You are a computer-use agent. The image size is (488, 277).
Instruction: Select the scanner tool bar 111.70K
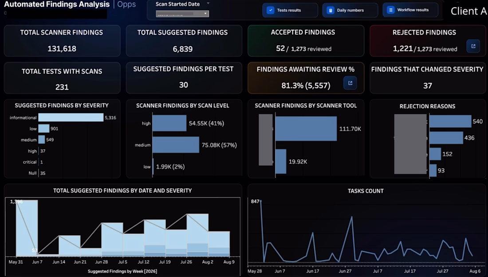click(306, 129)
